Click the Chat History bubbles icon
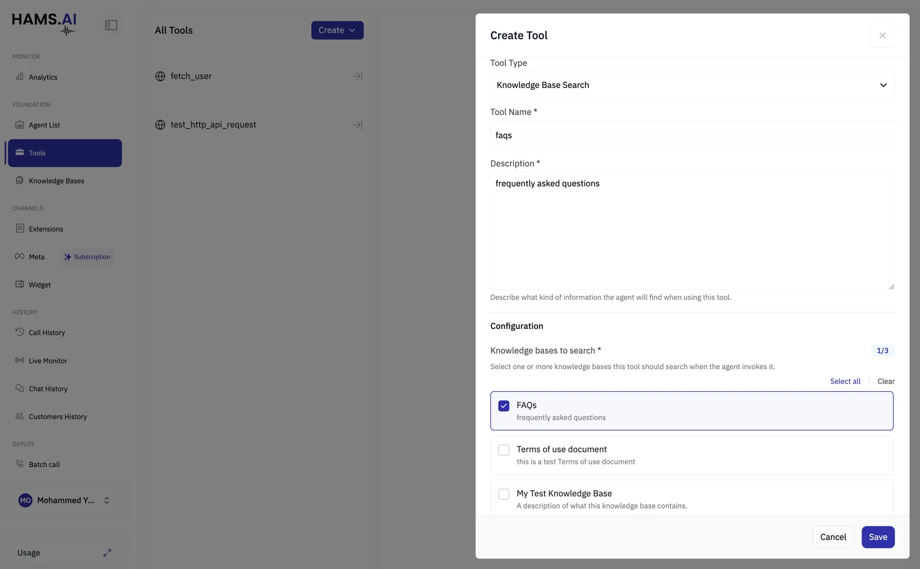Screen dimensions: 920x569 tap(20, 388)
